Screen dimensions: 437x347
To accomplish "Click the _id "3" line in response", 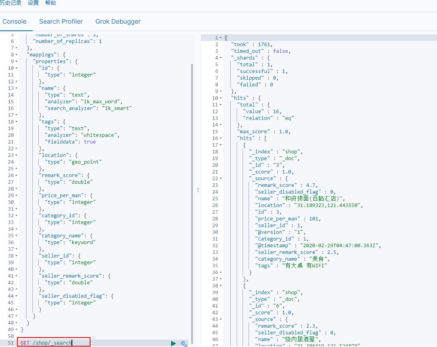I will click(x=267, y=165).
